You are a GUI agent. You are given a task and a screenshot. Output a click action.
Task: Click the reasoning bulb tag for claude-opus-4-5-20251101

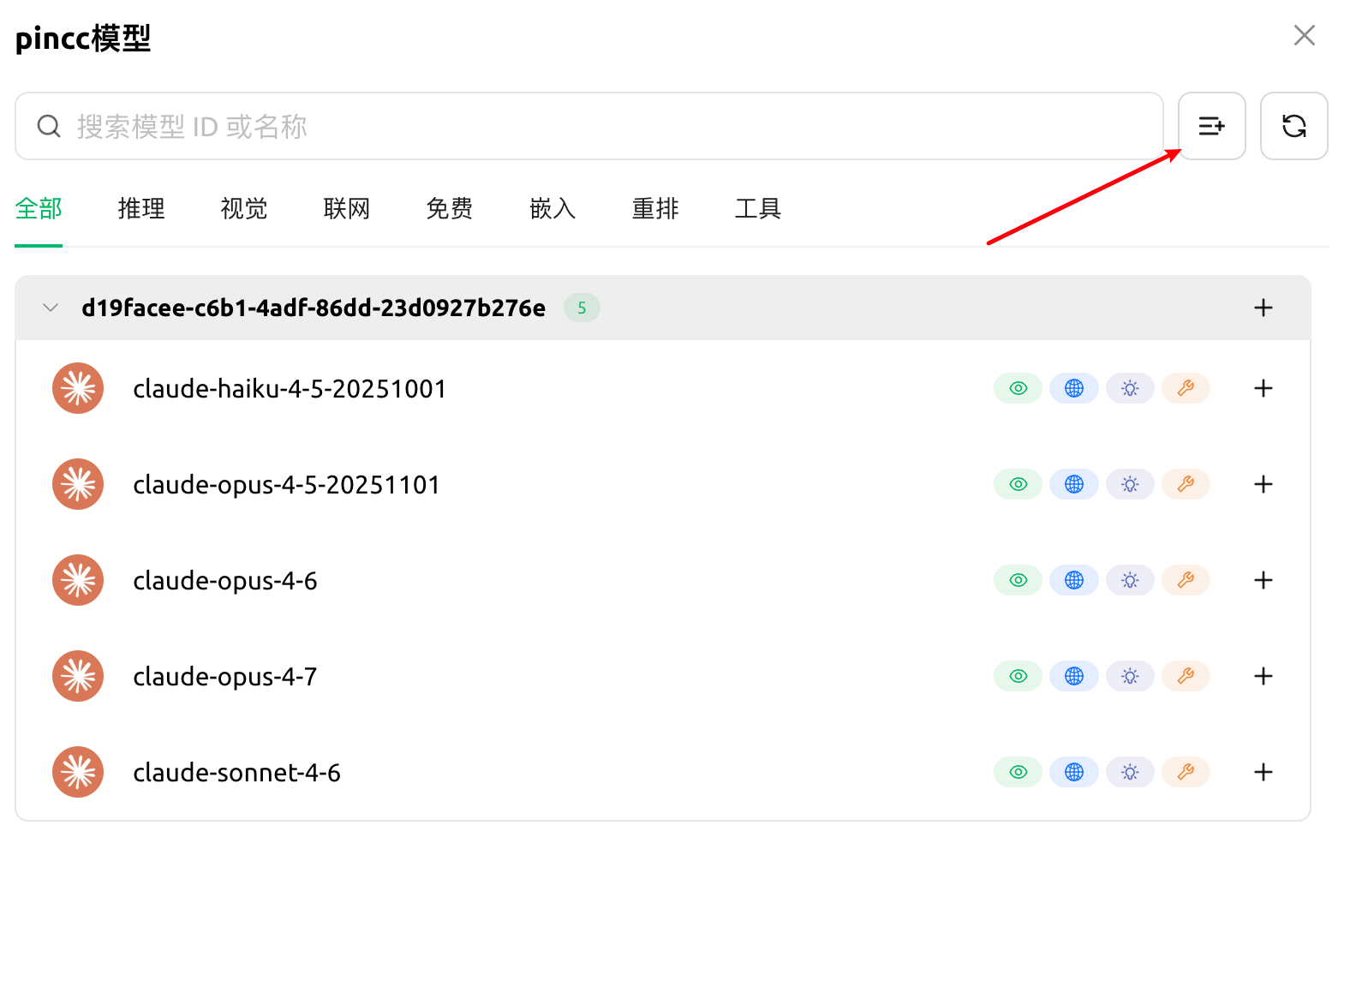(1130, 484)
